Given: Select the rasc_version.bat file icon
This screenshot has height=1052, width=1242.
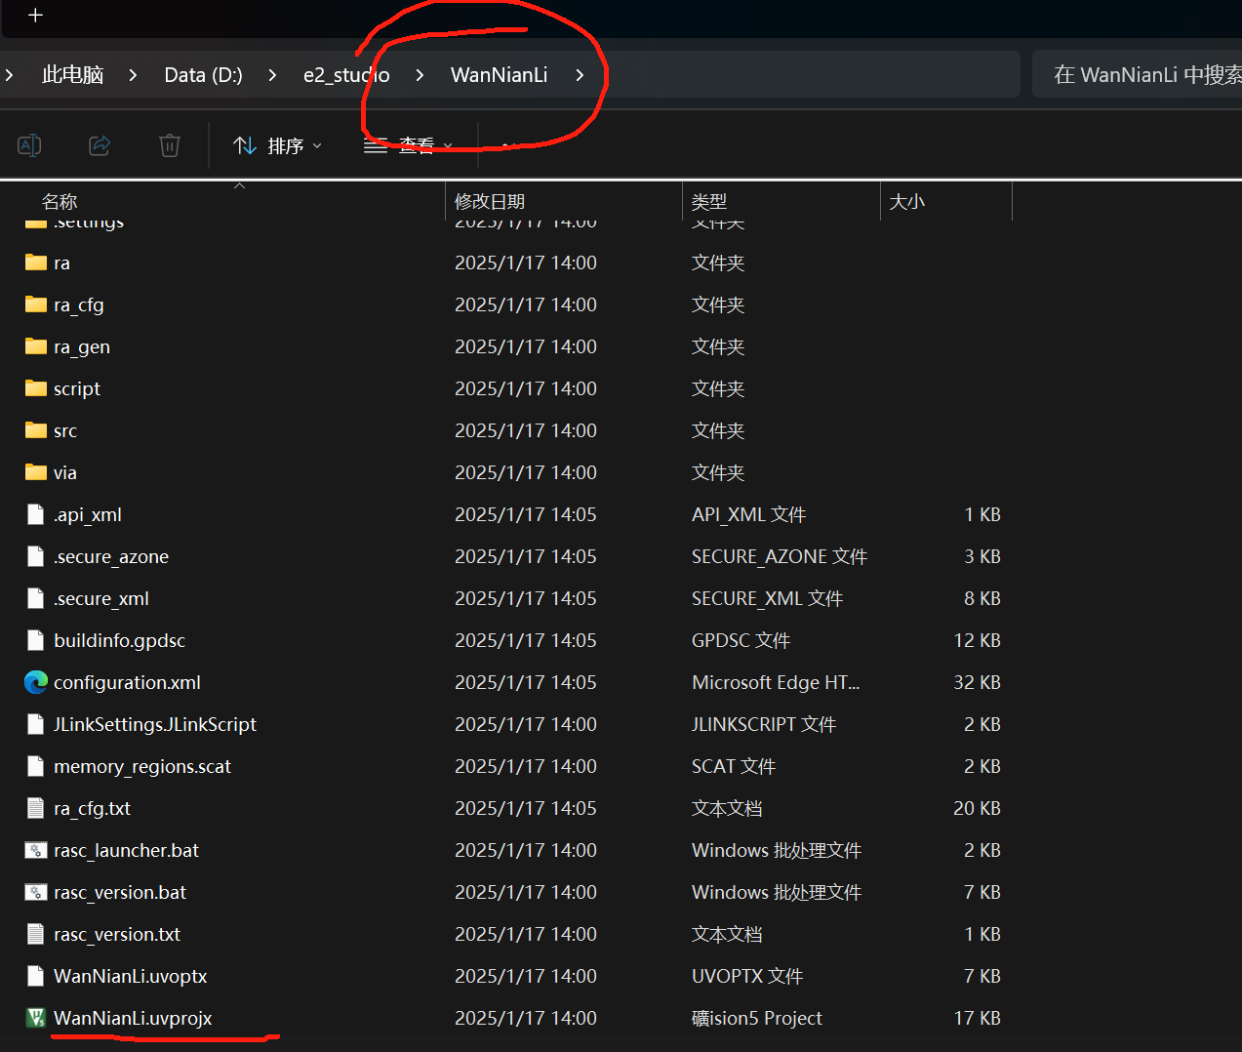Looking at the screenshot, I should [36, 892].
